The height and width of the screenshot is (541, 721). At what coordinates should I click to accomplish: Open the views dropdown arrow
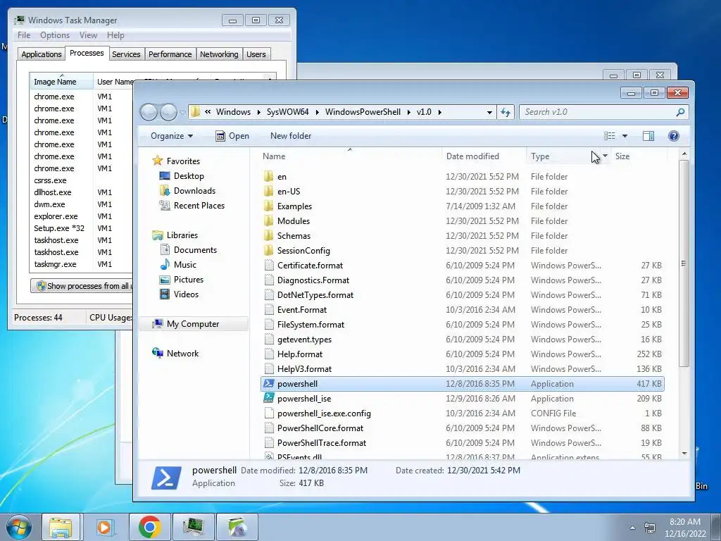625,136
